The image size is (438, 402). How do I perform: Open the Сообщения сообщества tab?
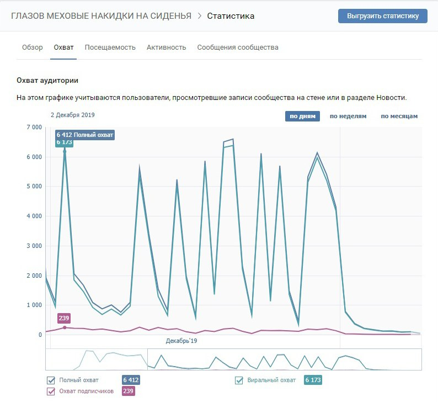[x=237, y=47]
